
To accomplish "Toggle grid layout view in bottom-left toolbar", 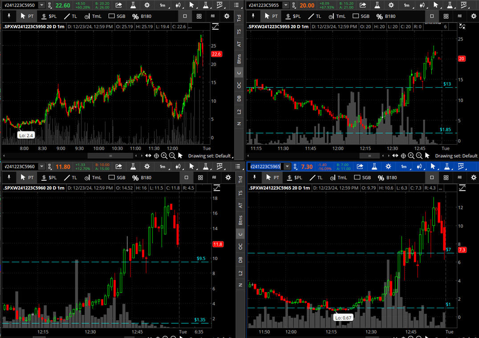I will tap(200, 178).
